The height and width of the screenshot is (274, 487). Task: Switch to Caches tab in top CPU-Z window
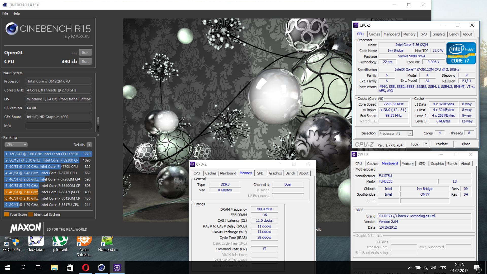pyautogui.click(x=374, y=34)
